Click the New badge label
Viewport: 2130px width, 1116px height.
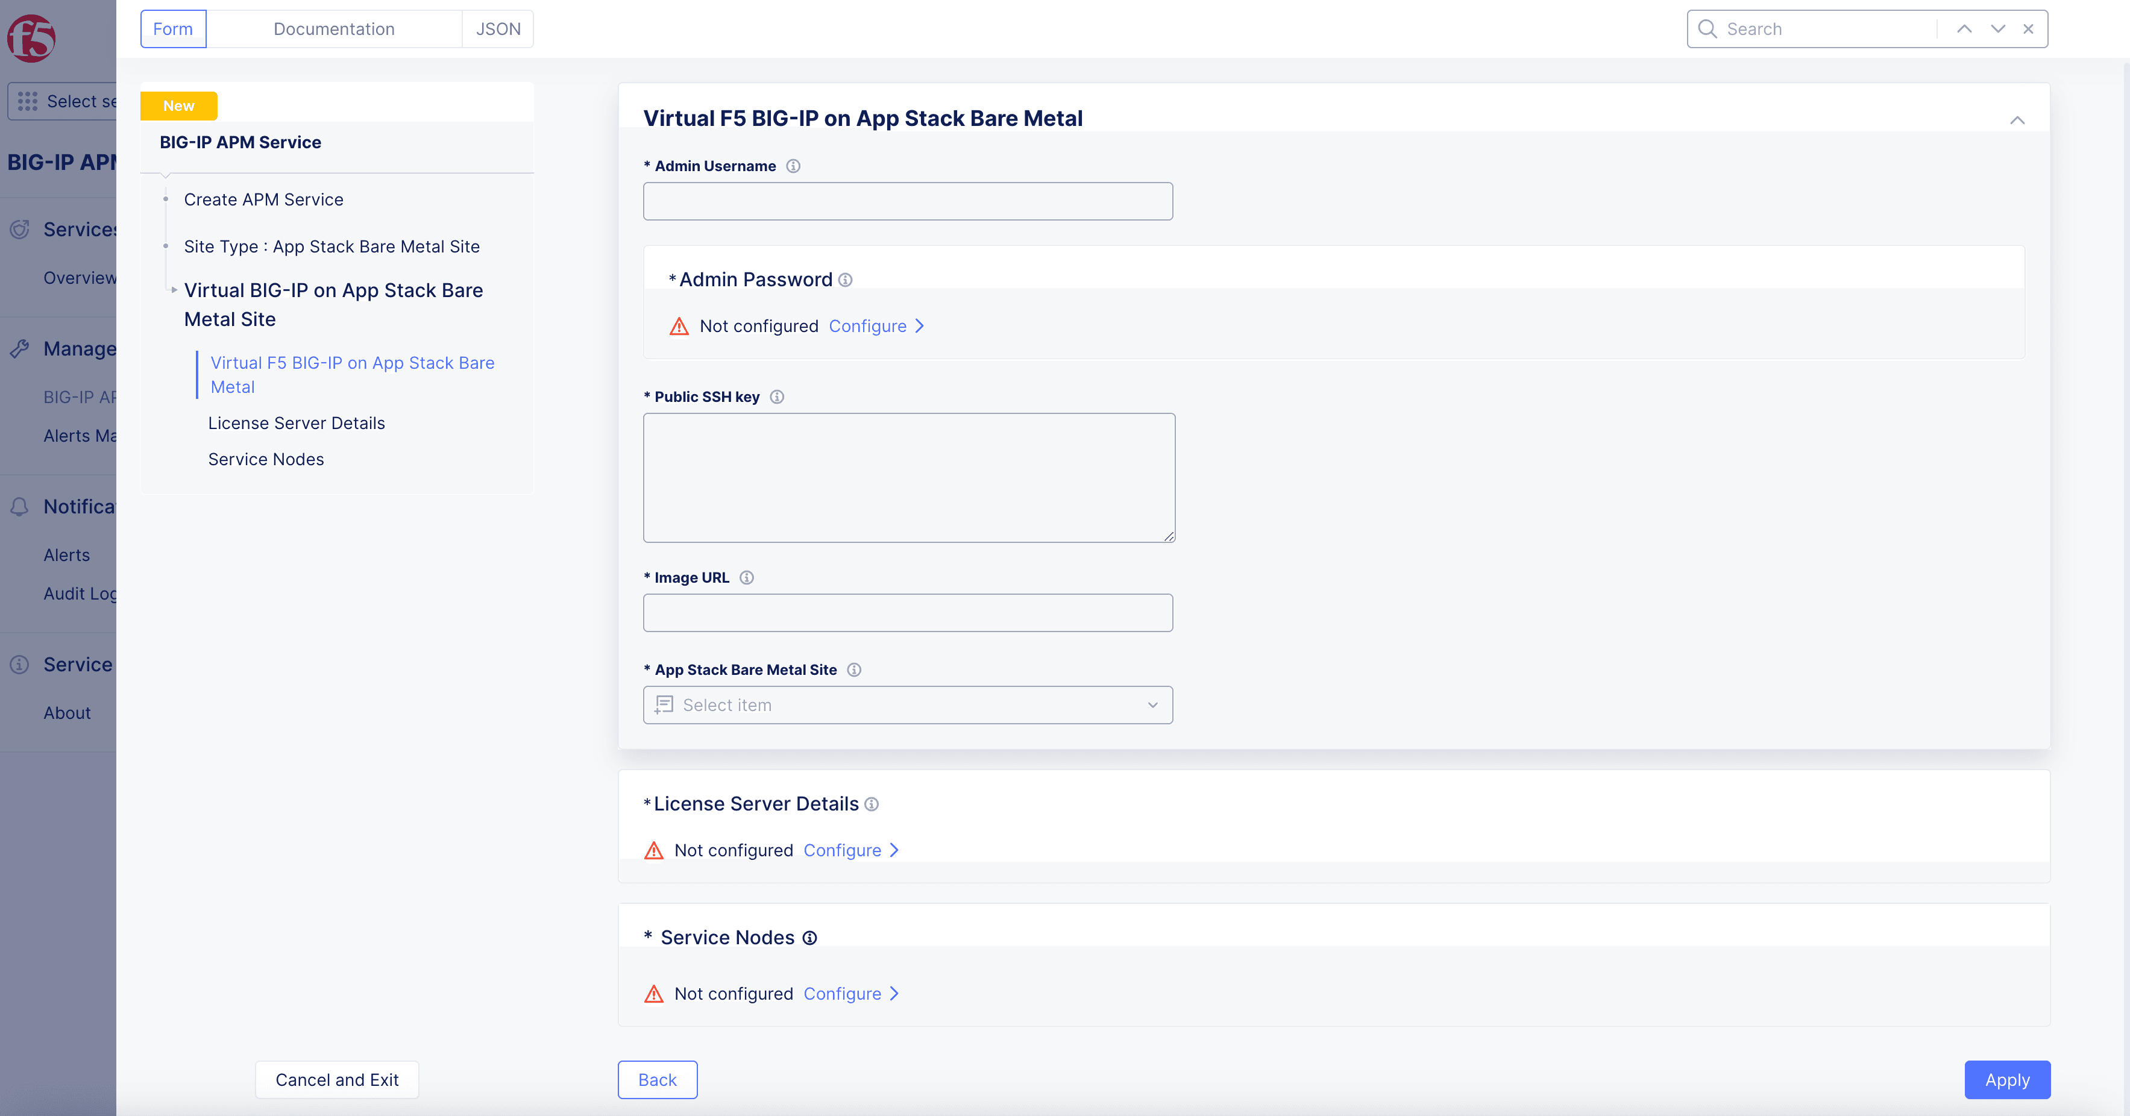(178, 106)
